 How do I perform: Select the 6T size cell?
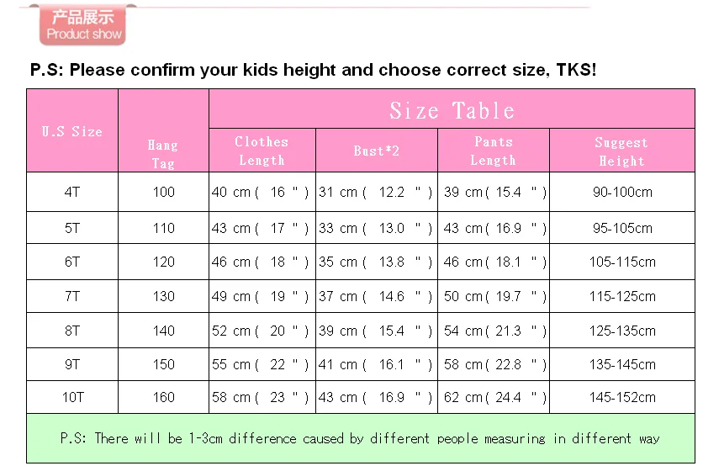(x=72, y=262)
